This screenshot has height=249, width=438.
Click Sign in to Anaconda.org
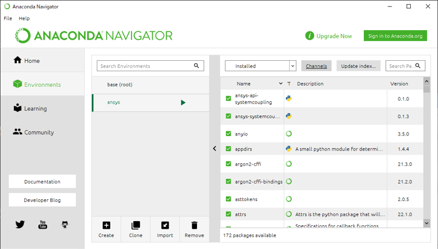pyautogui.click(x=395, y=36)
